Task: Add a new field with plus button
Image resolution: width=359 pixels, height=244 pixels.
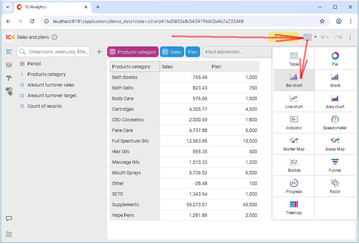Action: (99, 52)
